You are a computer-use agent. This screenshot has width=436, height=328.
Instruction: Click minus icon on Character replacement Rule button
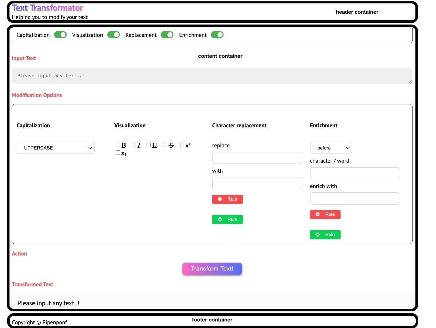[x=220, y=199]
